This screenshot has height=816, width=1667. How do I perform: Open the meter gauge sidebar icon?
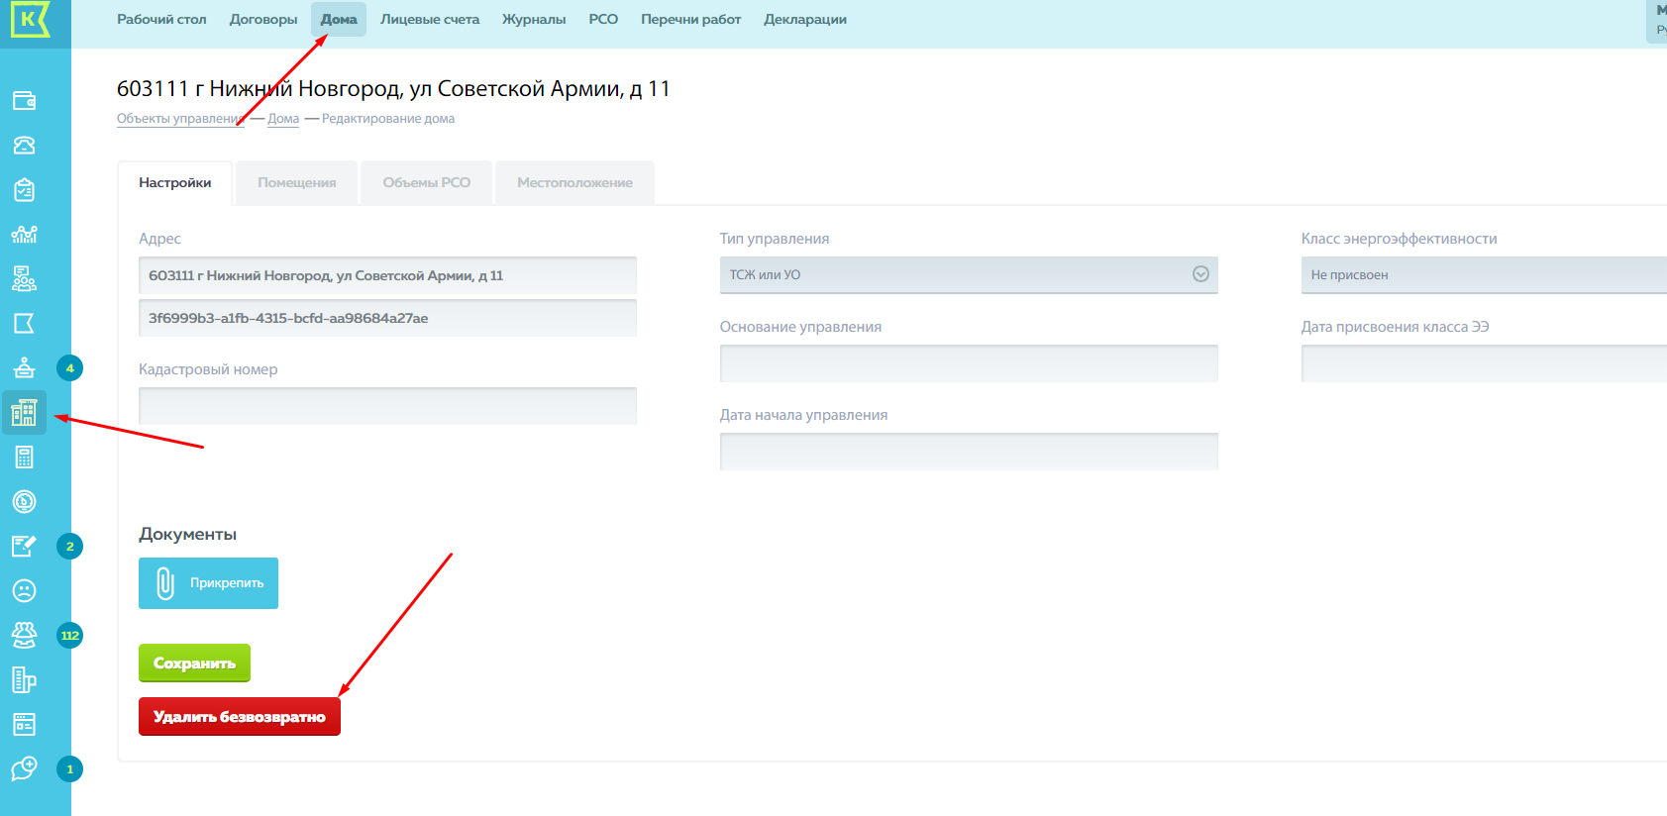tap(24, 502)
